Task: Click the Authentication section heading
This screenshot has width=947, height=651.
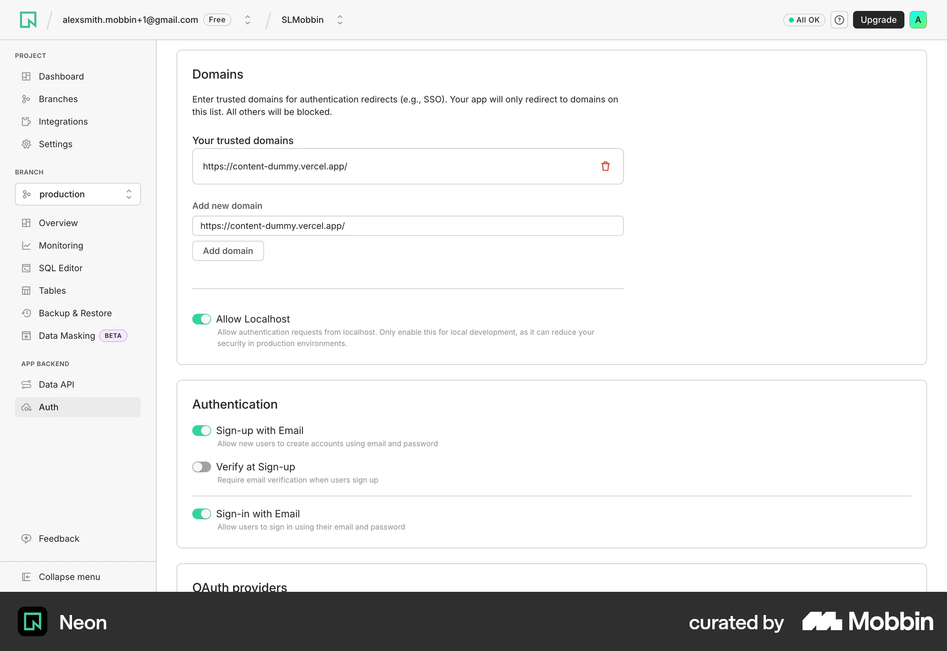Action: point(235,404)
